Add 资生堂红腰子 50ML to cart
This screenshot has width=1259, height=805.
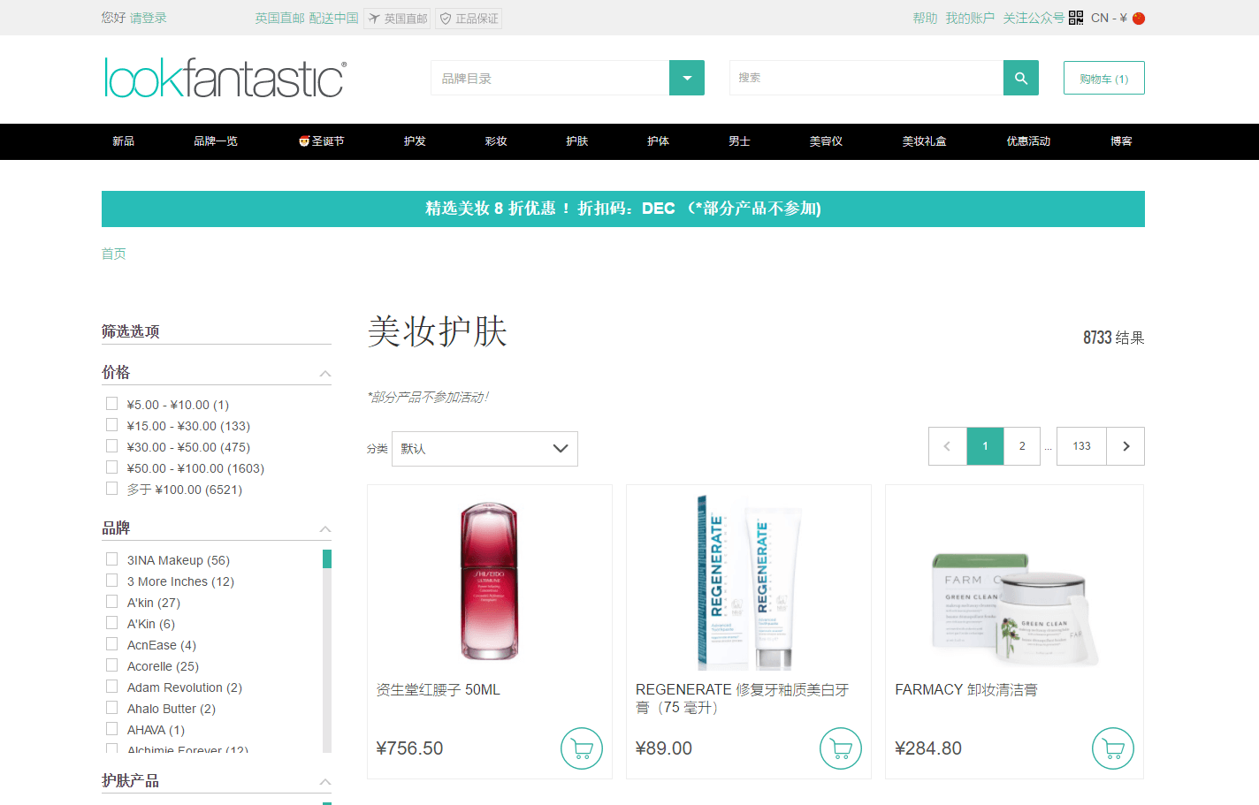(582, 748)
